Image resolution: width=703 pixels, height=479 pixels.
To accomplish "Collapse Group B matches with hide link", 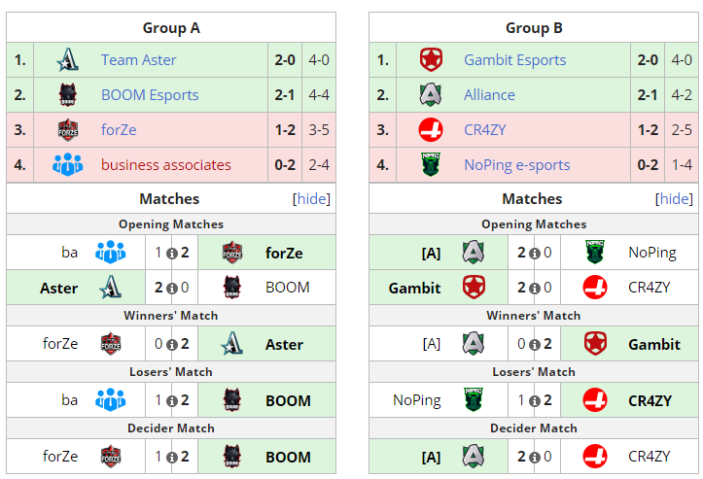I will point(674,199).
